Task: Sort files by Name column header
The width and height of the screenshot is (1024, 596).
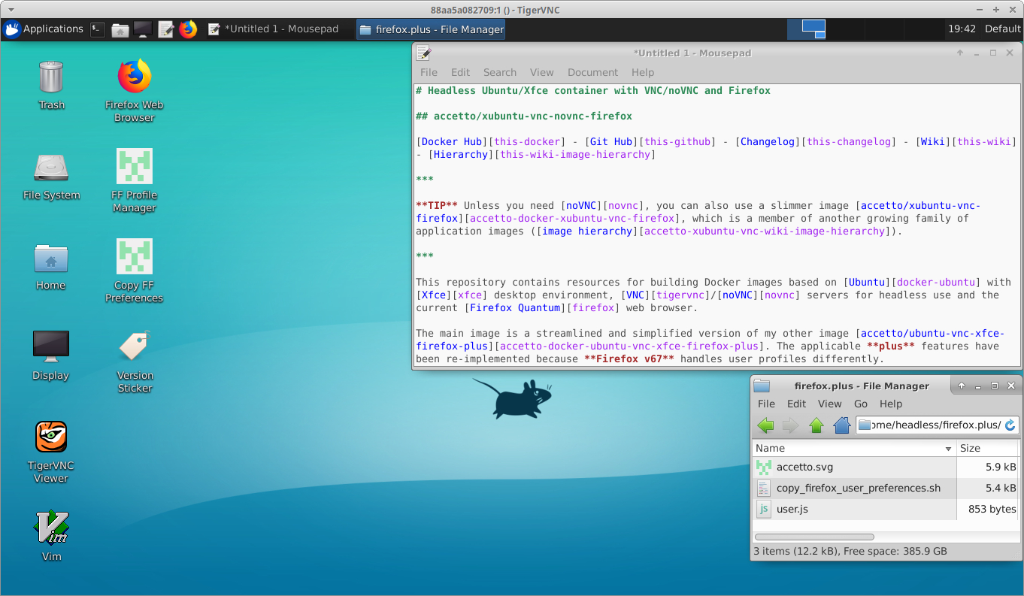Action: 854,448
